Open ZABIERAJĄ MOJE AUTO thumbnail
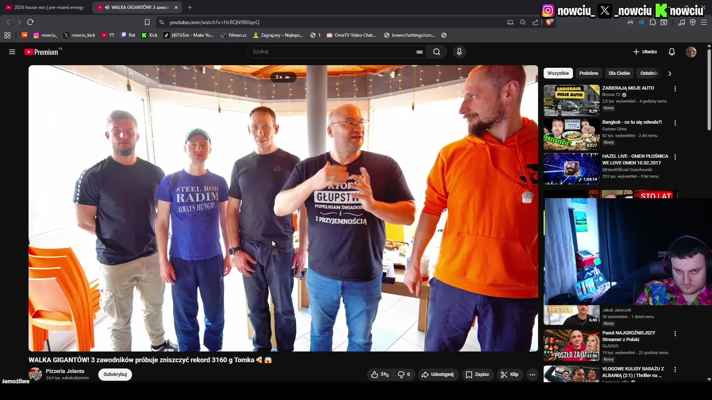 (571, 100)
